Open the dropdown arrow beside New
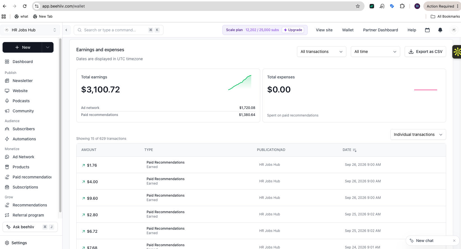The image size is (461, 249). click(x=48, y=47)
